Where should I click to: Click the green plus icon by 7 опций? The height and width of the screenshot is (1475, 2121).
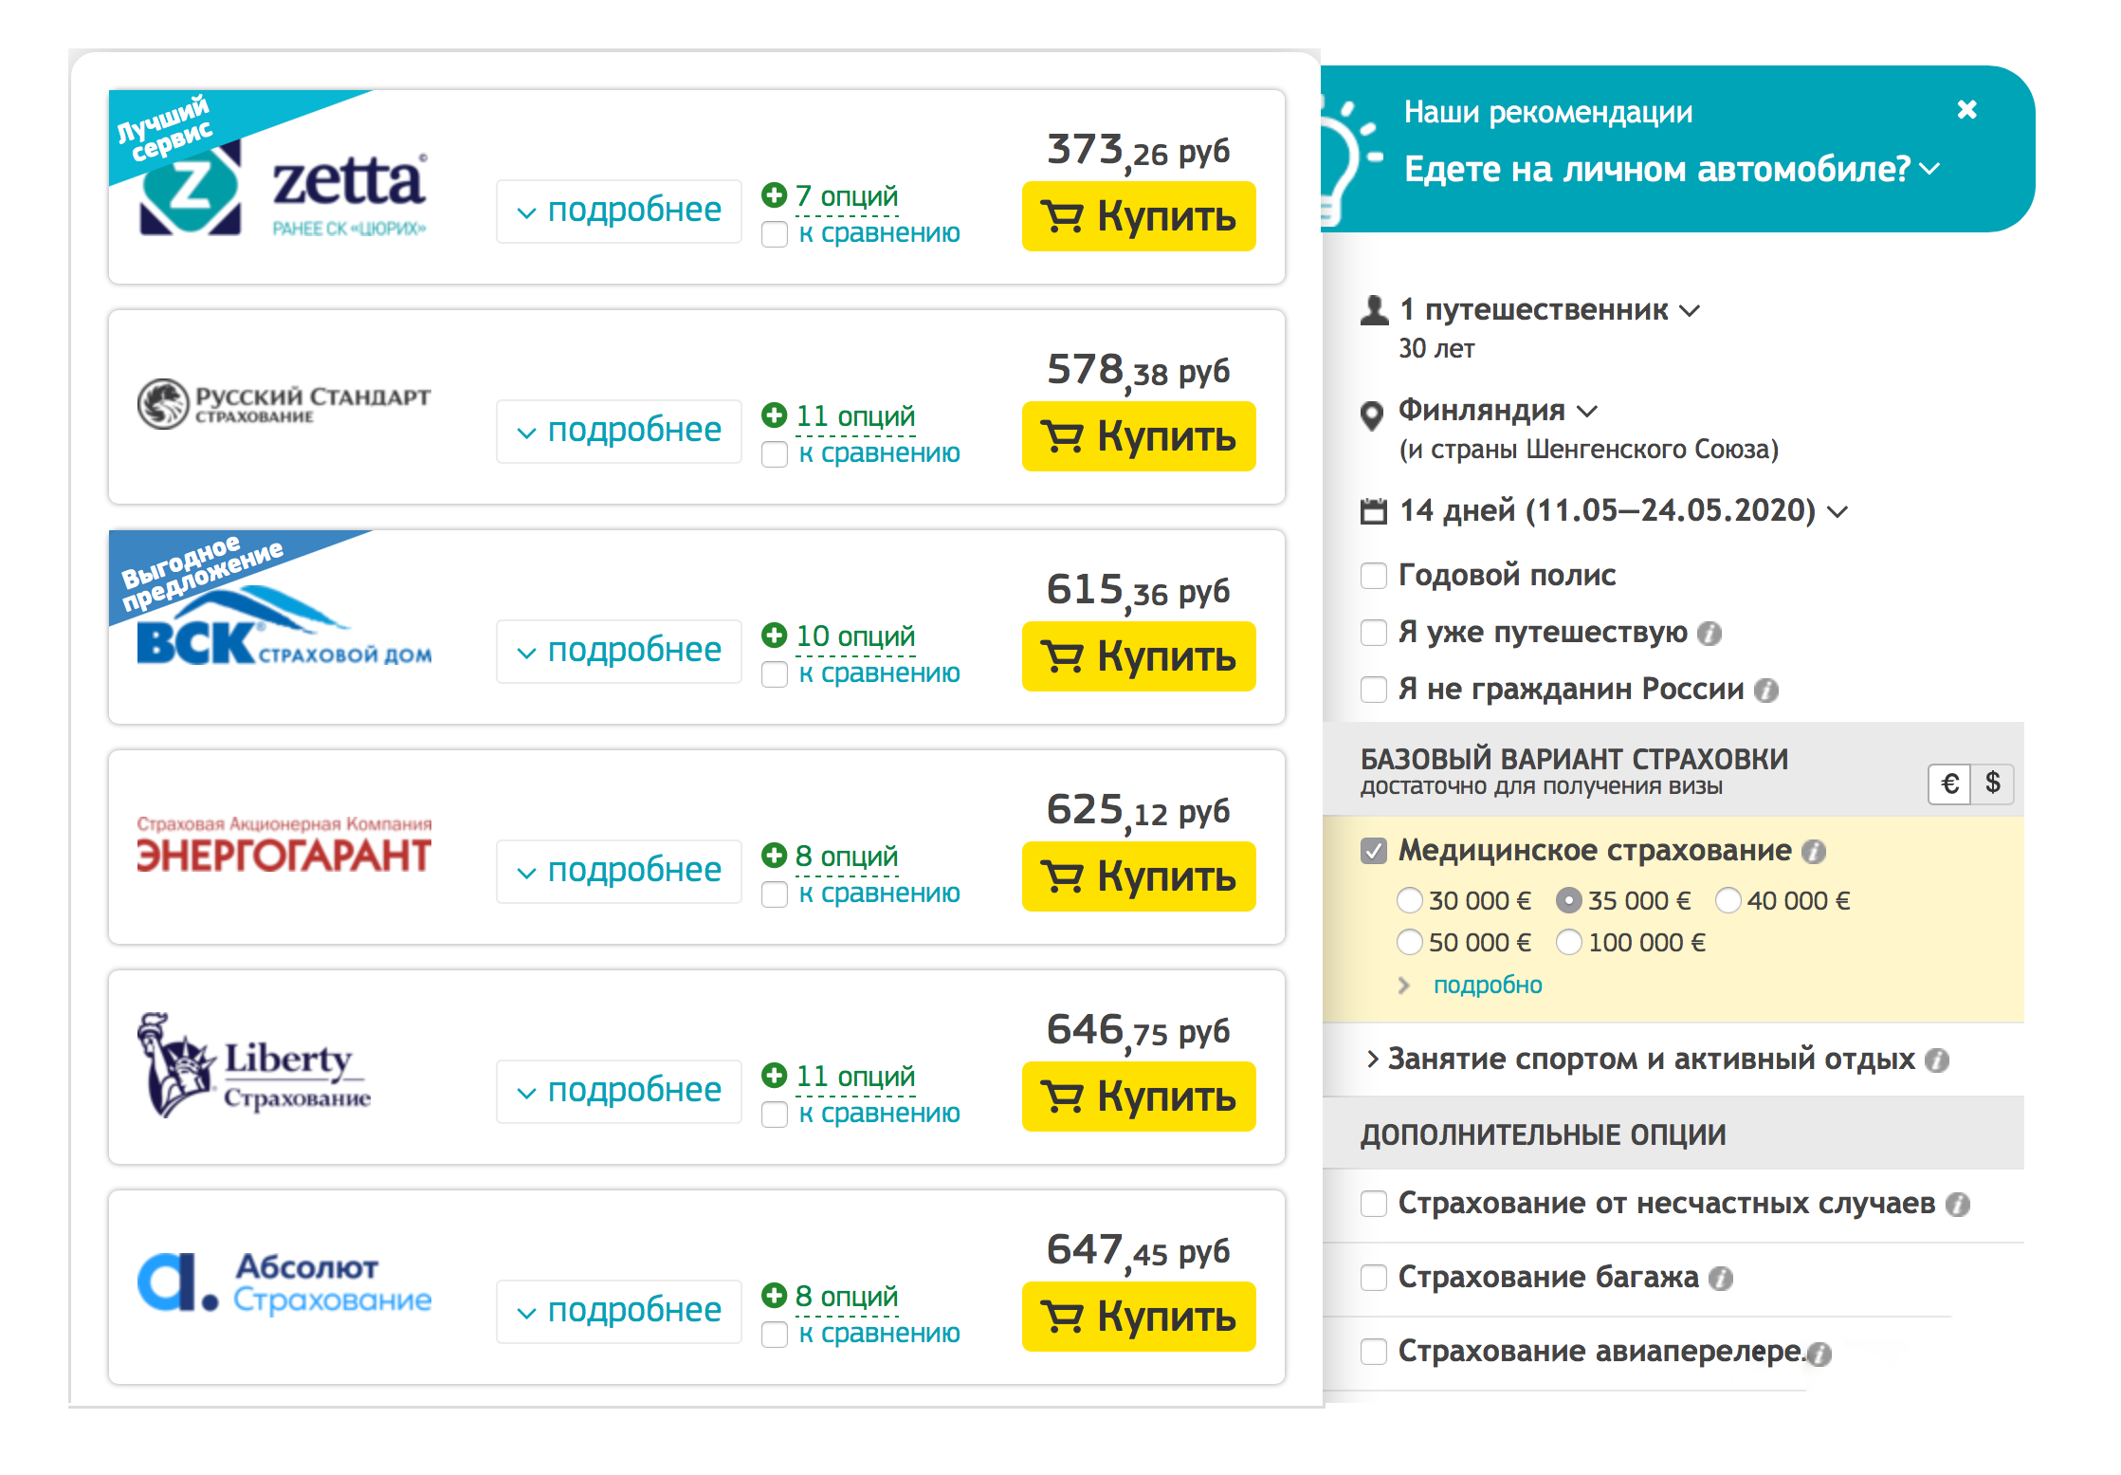(x=775, y=195)
